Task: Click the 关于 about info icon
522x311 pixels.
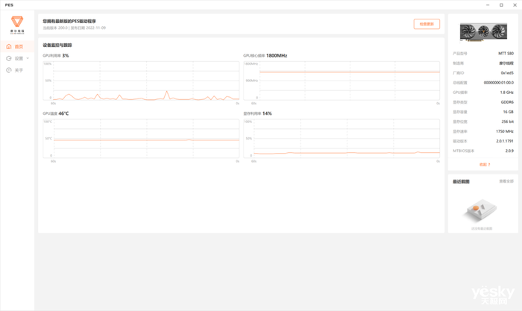Action: [x=9, y=70]
